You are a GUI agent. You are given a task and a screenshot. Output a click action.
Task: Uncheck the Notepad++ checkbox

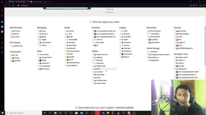pyautogui.click(x=175, y=69)
